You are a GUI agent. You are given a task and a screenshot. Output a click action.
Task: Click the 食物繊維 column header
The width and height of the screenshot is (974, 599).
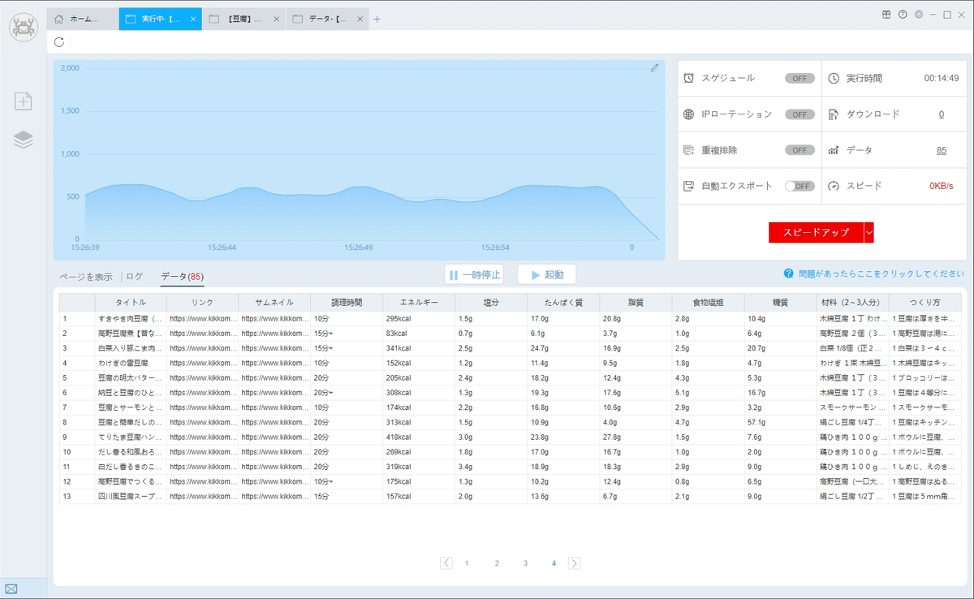(708, 302)
